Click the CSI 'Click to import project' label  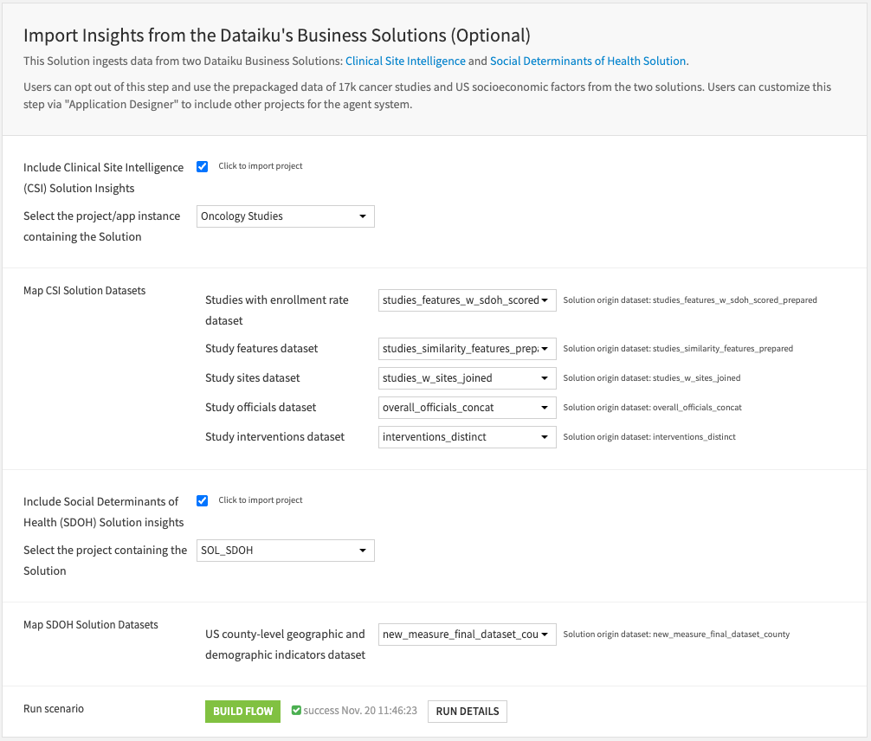click(x=260, y=166)
